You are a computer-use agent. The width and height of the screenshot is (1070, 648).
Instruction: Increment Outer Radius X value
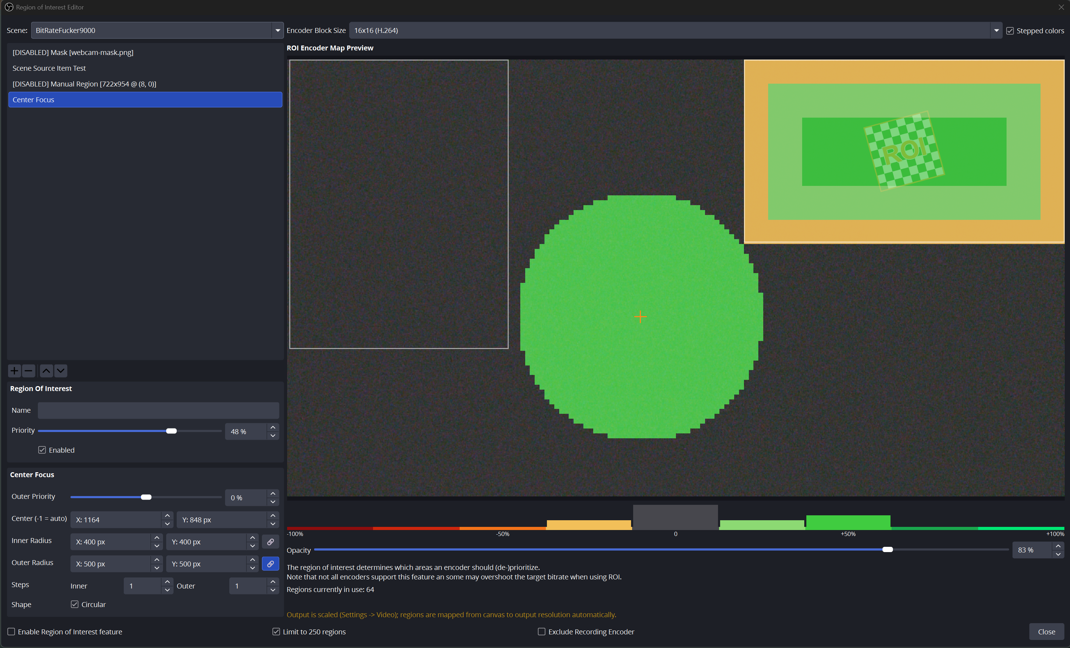157,560
